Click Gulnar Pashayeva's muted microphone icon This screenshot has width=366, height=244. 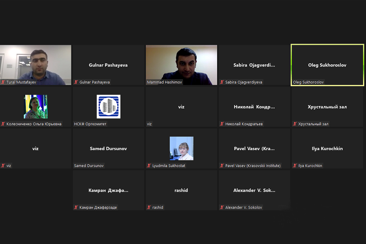point(76,82)
